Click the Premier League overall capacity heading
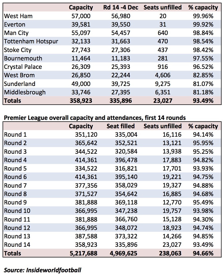The height and width of the screenshot is (275, 223). click(x=95, y=117)
